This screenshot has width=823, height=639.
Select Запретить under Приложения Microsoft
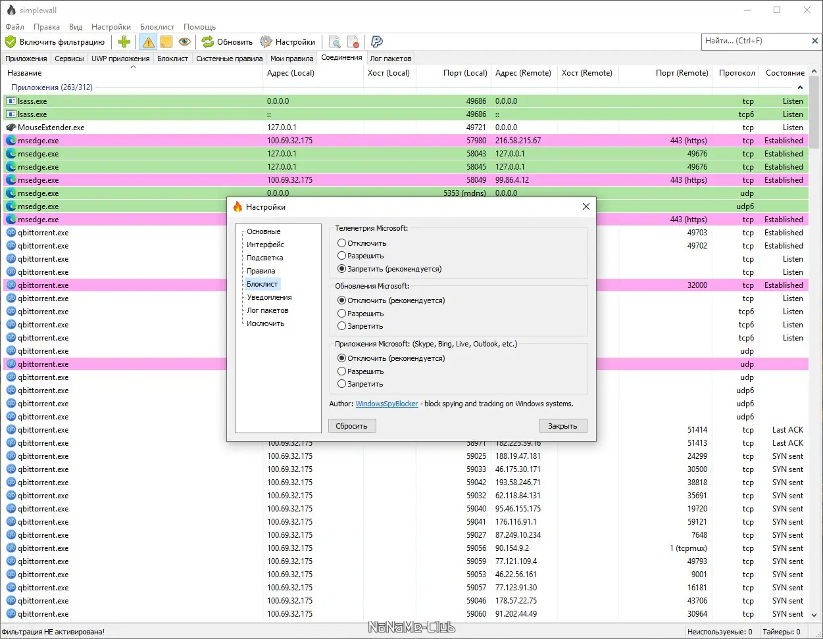361,384
